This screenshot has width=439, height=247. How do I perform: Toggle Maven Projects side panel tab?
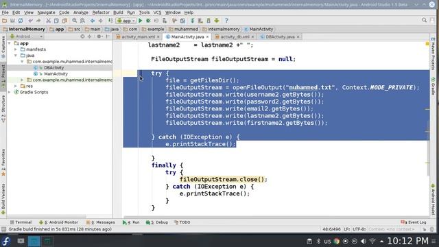(x=433, y=54)
